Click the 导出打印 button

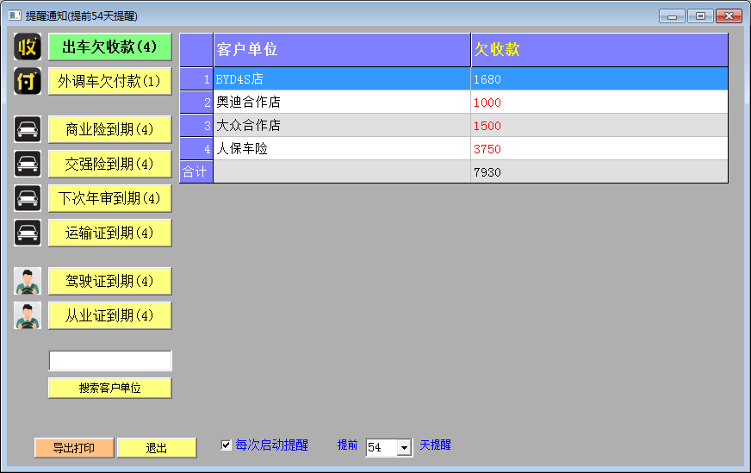coord(74,448)
